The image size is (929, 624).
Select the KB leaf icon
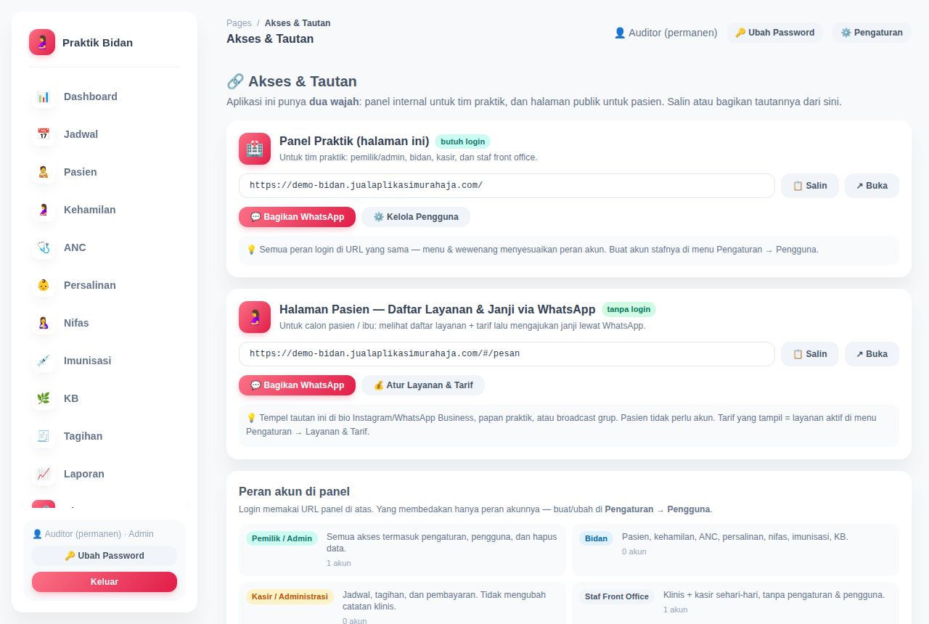pyautogui.click(x=44, y=398)
